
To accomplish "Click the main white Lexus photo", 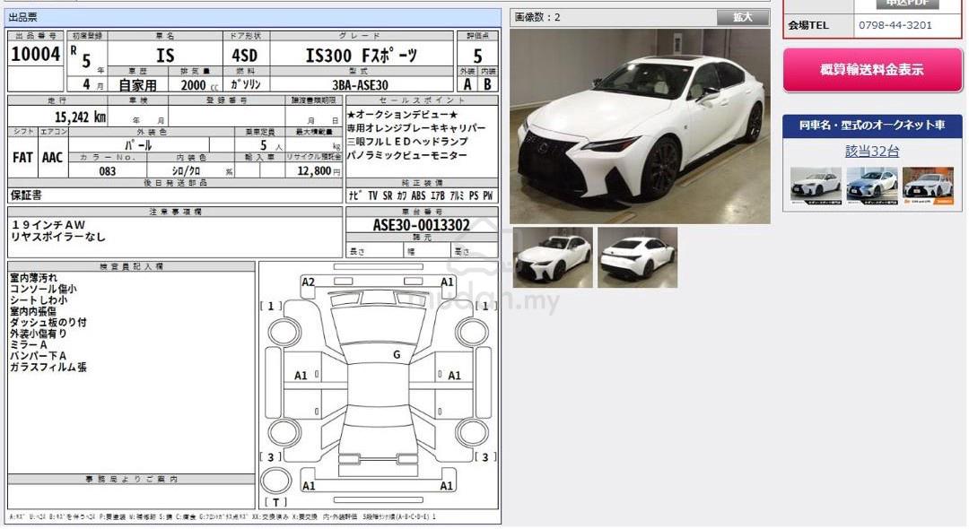I will [640, 126].
